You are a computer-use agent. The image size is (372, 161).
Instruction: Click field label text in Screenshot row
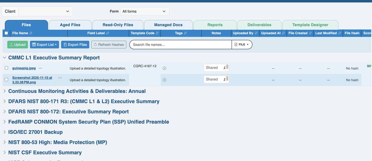(x=98, y=80)
